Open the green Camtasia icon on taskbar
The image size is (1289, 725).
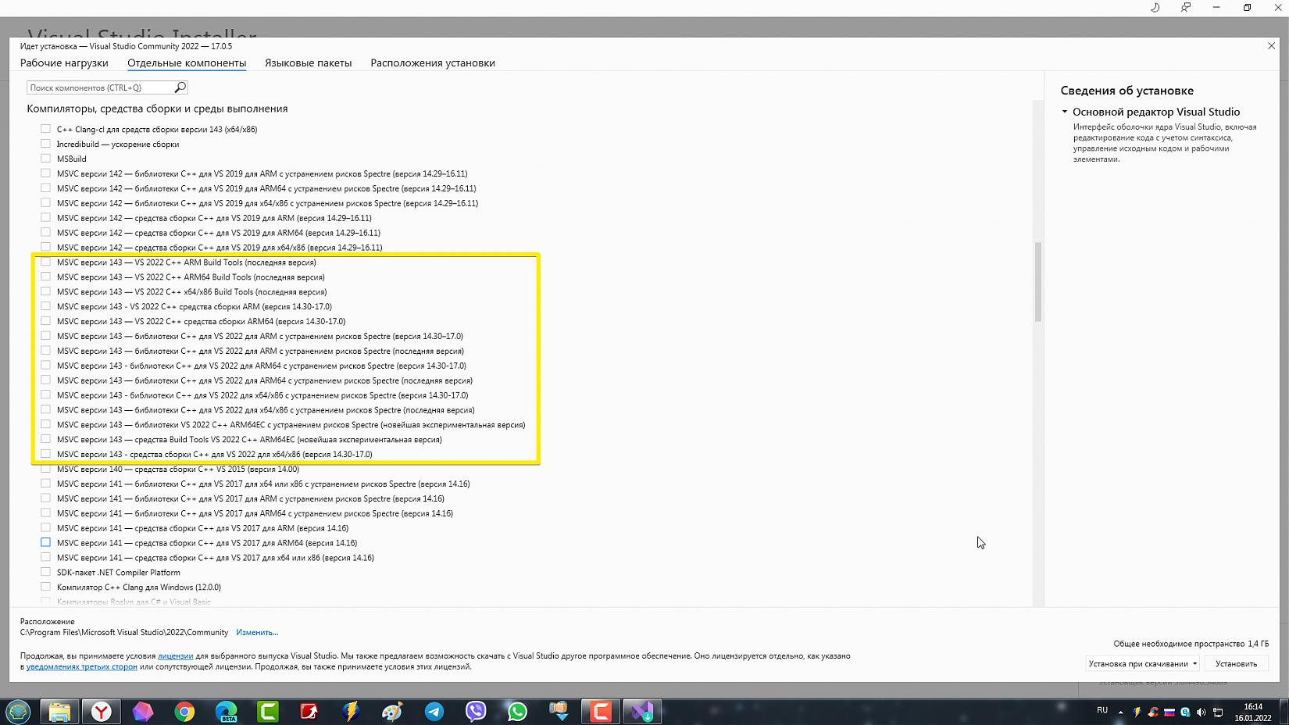pos(268,712)
